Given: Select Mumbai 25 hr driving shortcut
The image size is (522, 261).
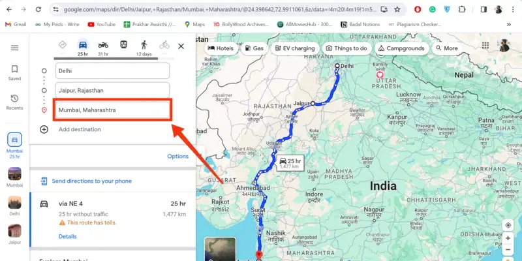Looking at the screenshot, I should point(14,146).
